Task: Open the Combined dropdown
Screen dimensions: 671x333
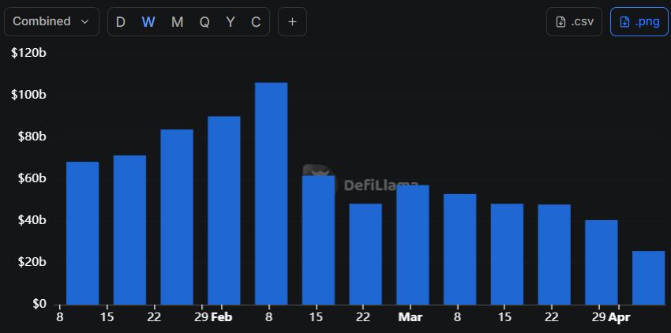Action: [x=51, y=22]
